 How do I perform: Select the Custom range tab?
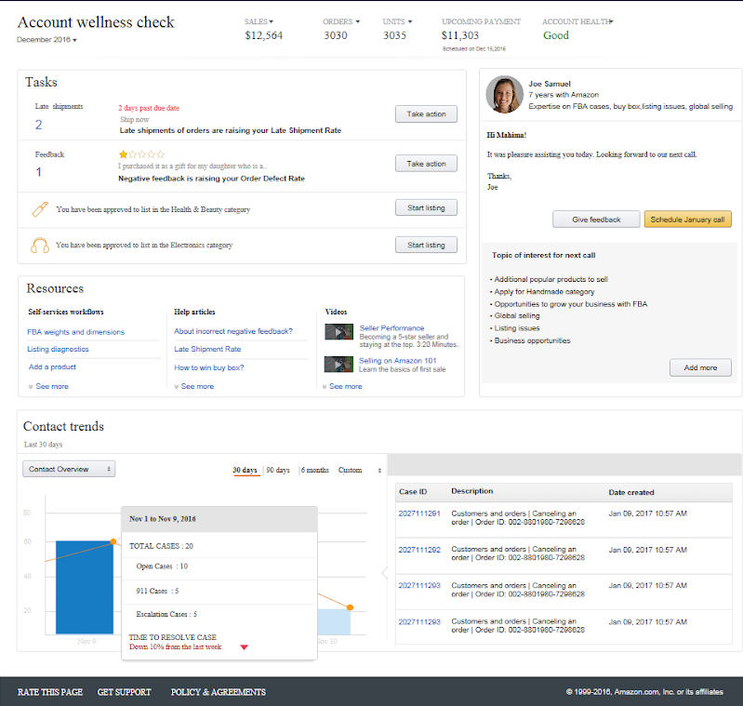click(x=350, y=470)
